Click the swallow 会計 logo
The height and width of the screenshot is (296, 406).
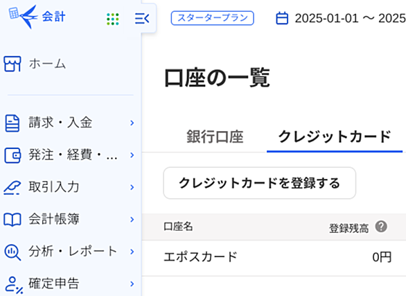(37, 17)
